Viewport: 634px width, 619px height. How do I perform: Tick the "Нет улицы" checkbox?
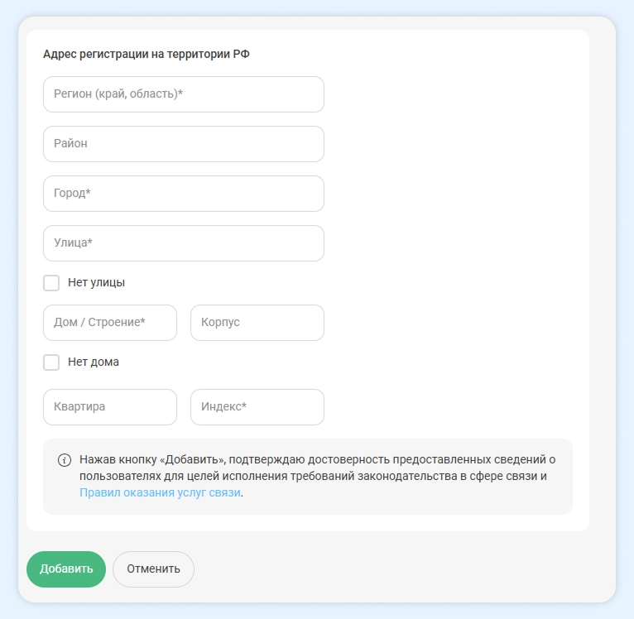coord(51,283)
